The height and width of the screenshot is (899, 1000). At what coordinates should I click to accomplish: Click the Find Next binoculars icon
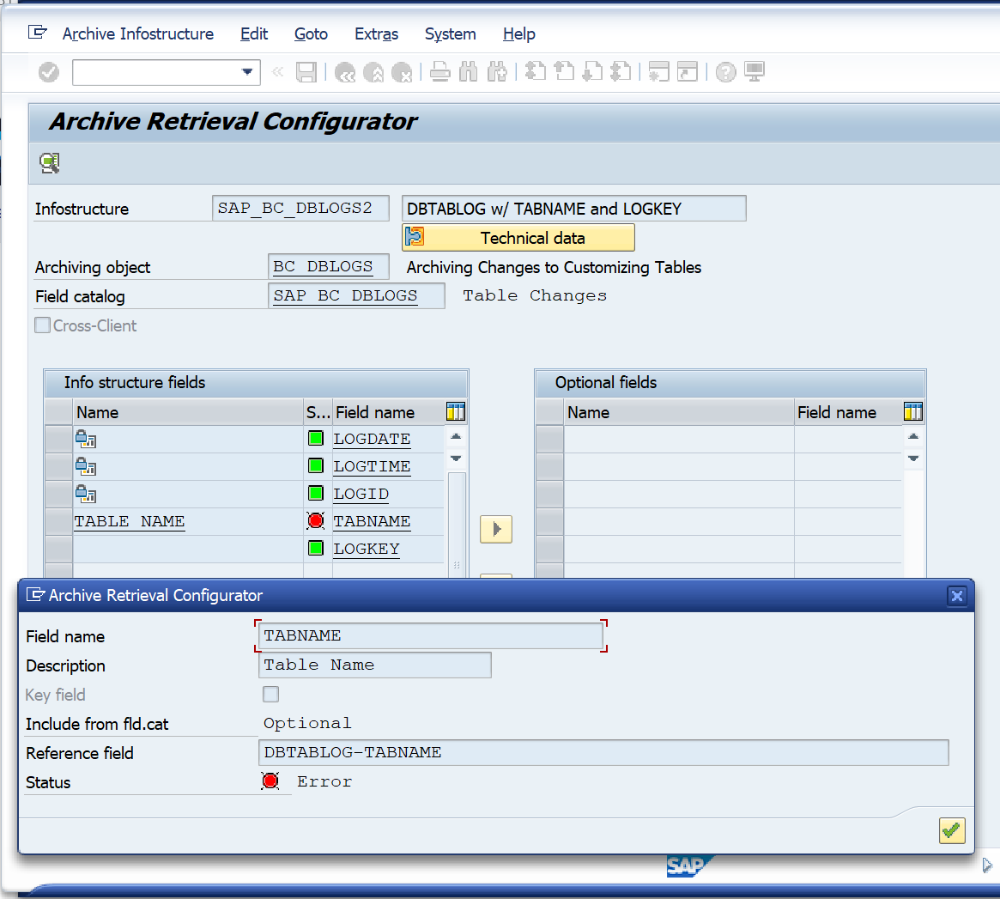tap(497, 71)
